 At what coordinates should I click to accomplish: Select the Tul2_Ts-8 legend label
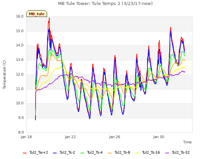coord(122,152)
